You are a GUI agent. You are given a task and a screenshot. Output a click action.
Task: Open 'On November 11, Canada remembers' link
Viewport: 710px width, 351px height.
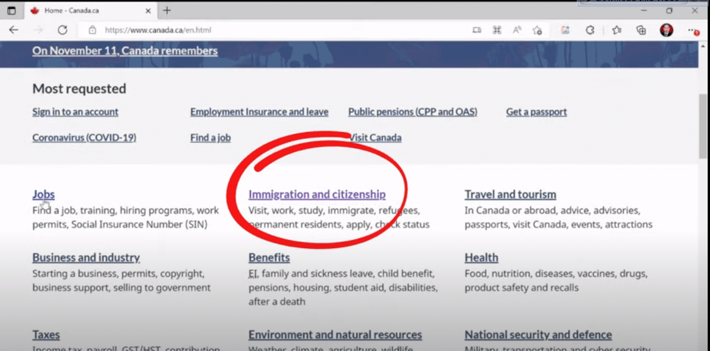125,51
